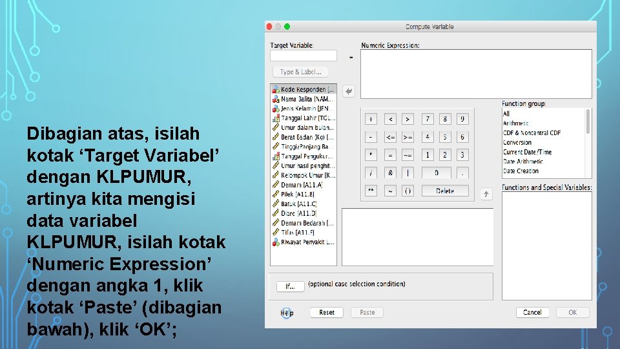Click the greater-or-equal (>=) keypad button

(408, 137)
